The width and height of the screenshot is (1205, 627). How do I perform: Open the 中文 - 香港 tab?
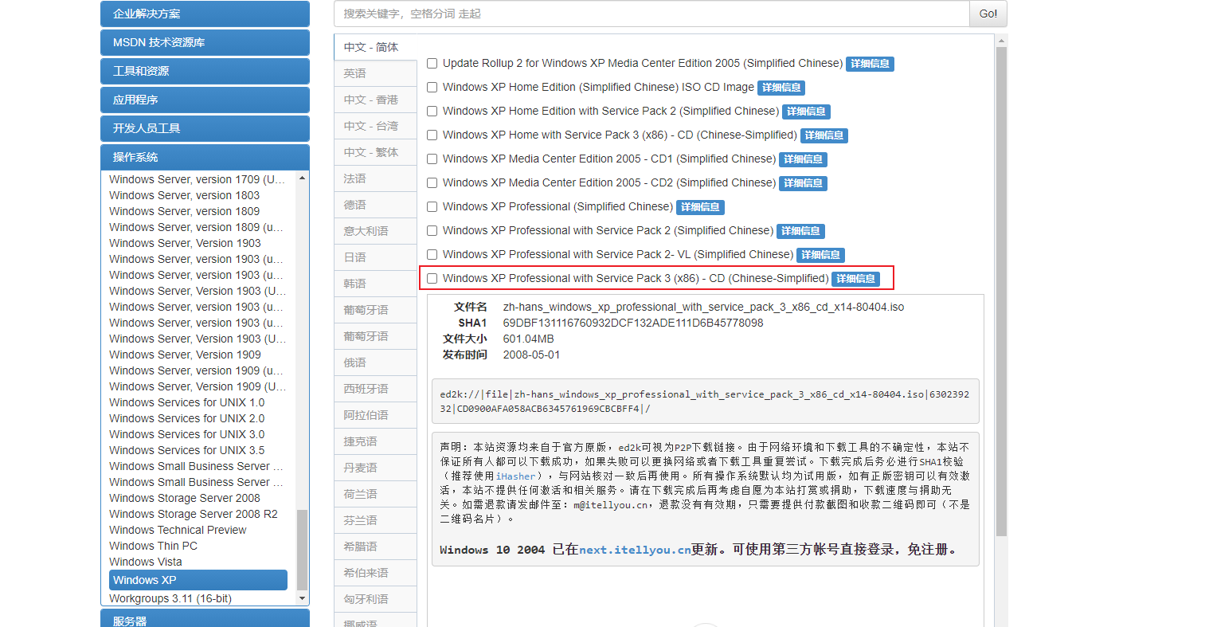[x=375, y=100]
